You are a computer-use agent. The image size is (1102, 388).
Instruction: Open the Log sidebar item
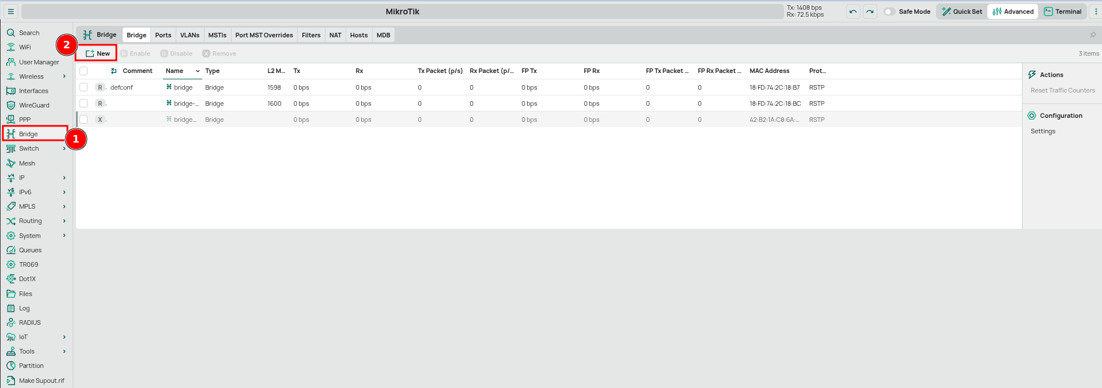[24, 308]
